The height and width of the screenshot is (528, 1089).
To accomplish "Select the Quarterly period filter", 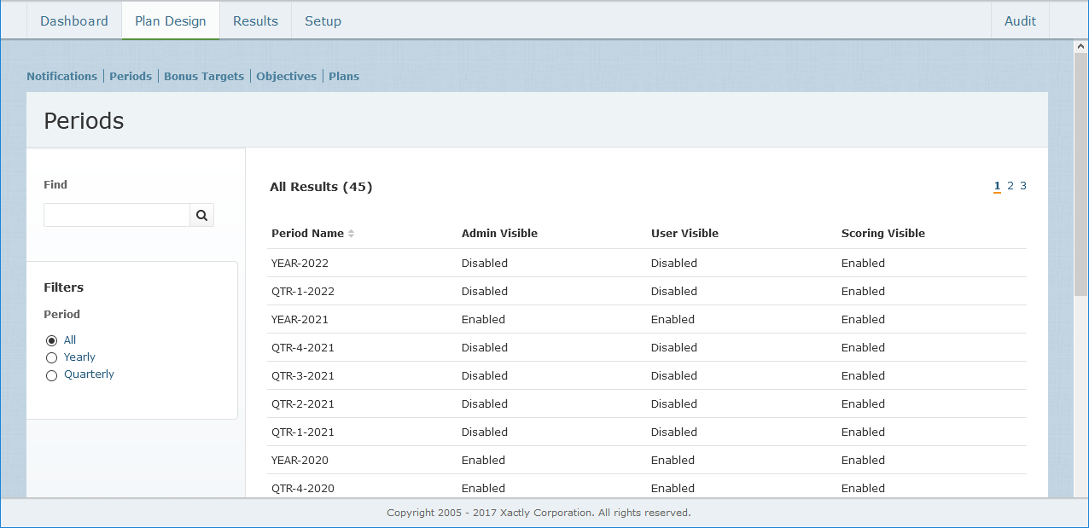I will 52,374.
